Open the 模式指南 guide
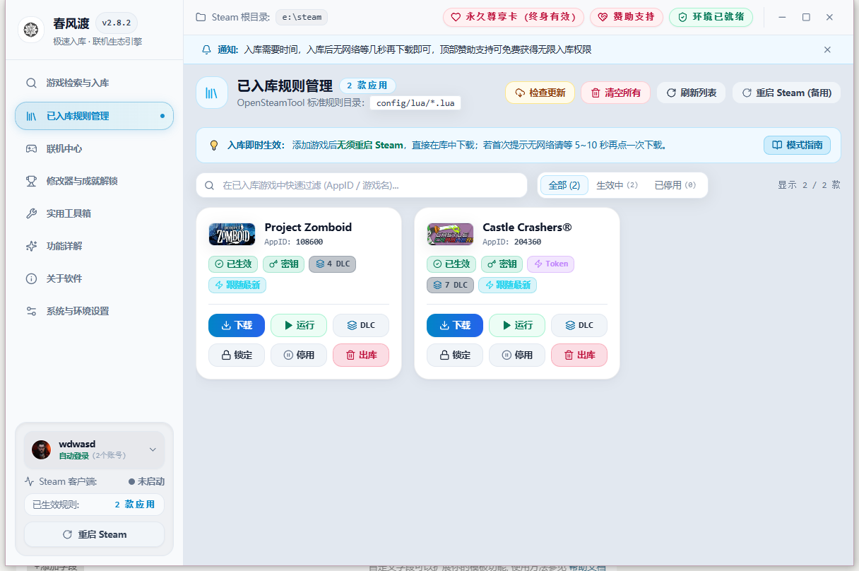 coord(797,145)
